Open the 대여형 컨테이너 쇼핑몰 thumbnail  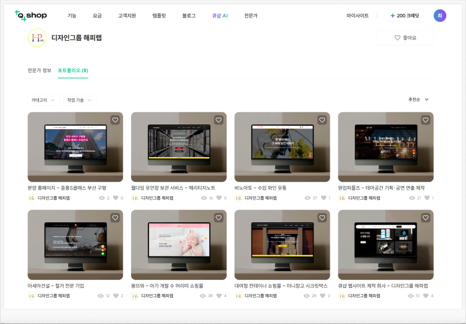282,245
